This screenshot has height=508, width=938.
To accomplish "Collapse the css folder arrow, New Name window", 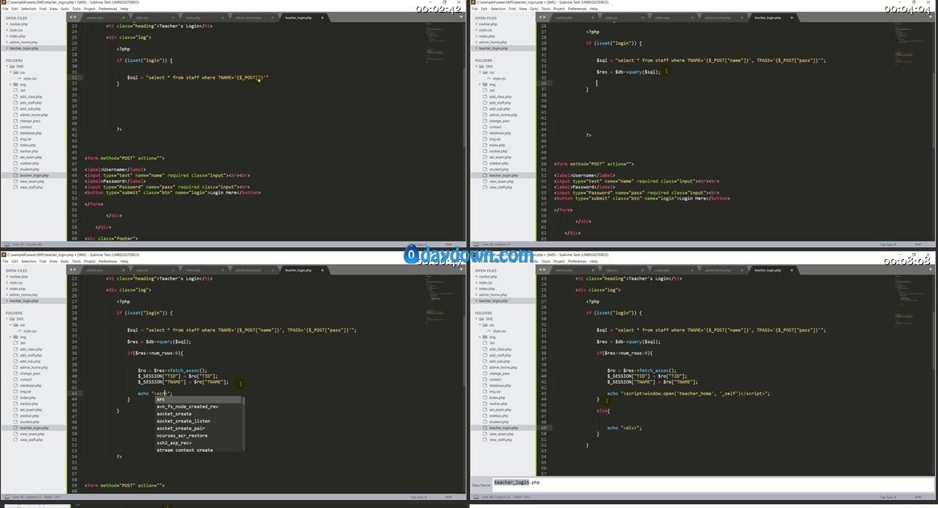I will coord(480,325).
